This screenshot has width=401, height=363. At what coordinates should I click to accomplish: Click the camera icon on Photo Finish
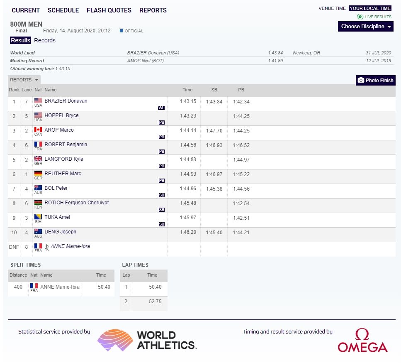point(361,80)
